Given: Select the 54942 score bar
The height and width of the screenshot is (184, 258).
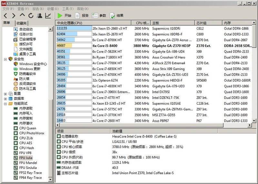Looking at the screenshot, I should coord(74,40).
